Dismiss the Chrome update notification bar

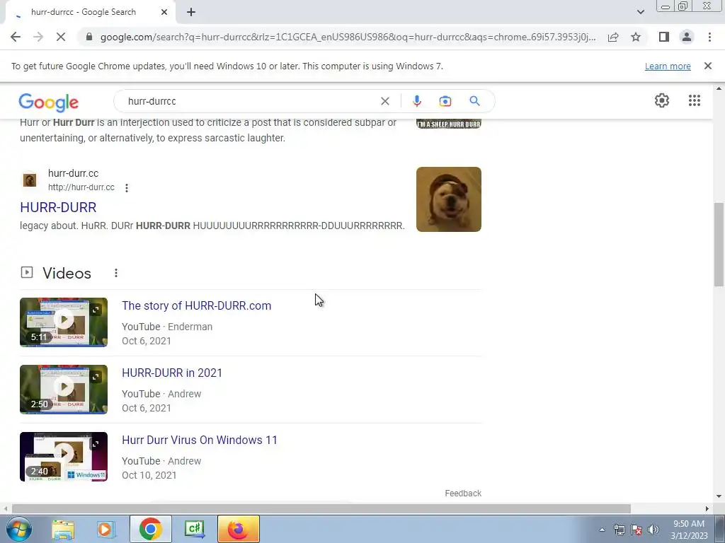pyautogui.click(x=707, y=66)
